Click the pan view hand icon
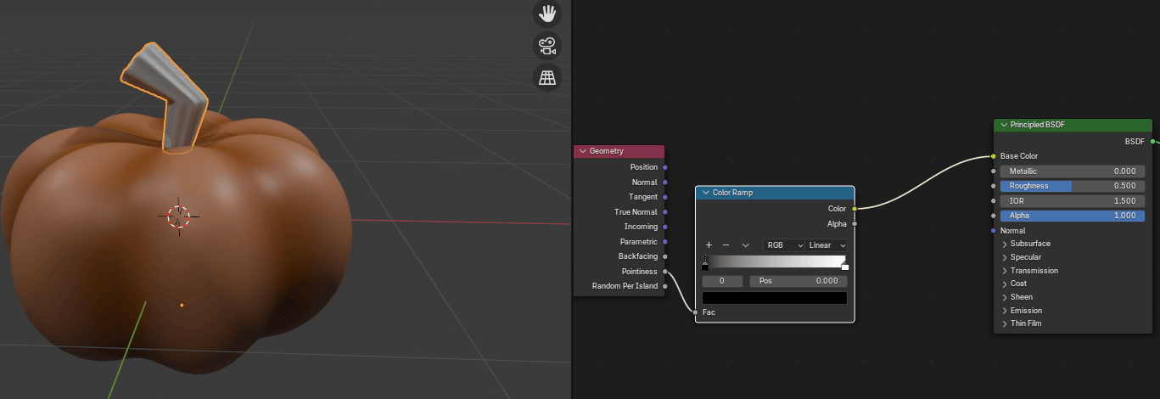The image size is (1160, 399). coord(547,14)
